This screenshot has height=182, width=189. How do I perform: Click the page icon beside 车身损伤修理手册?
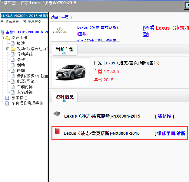[7, 103]
